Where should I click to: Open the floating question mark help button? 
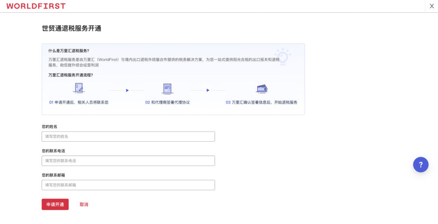pos(420,164)
